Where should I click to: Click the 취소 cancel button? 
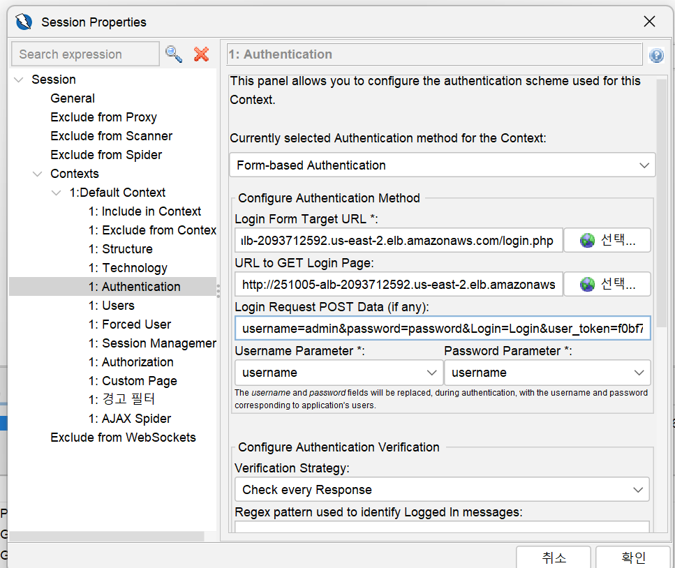(554, 558)
